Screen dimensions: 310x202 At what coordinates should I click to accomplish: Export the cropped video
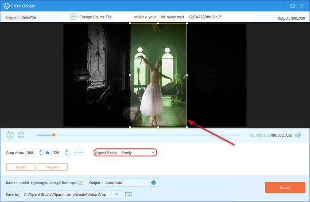[285, 187]
